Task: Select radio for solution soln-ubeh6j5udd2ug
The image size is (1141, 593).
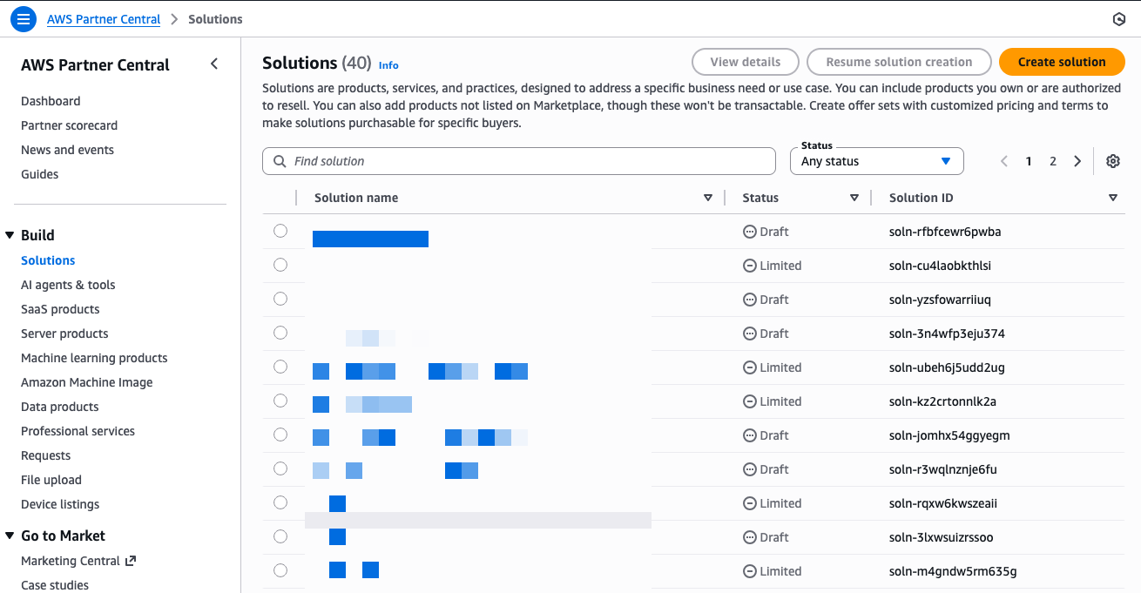Action: (x=280, y=367)
